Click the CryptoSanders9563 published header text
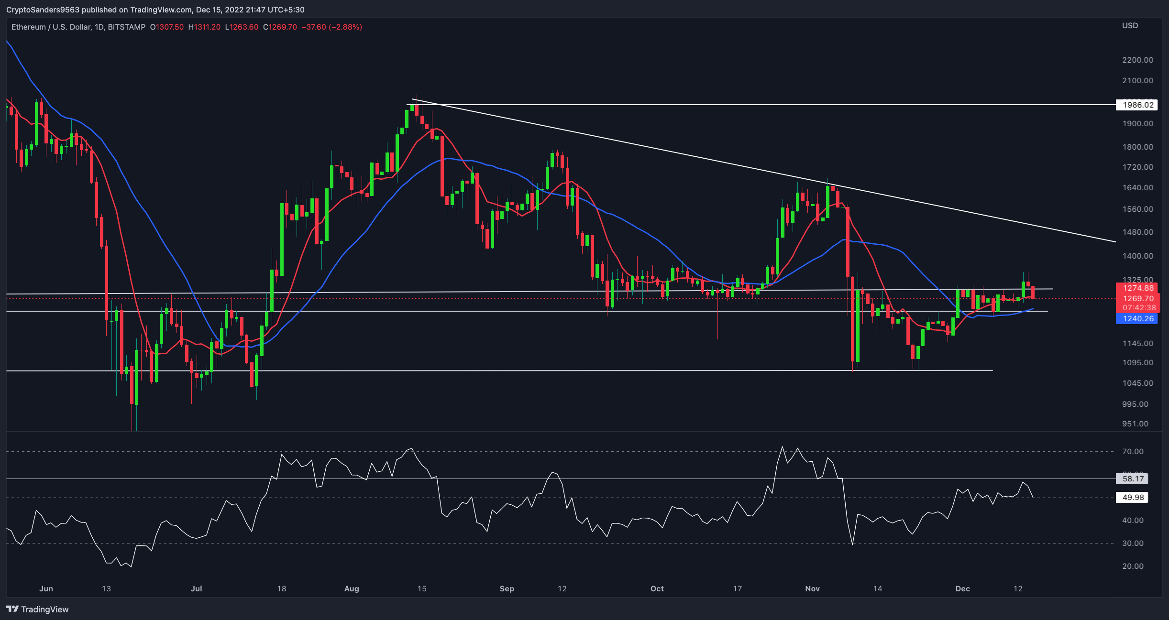 click(155, 10)
